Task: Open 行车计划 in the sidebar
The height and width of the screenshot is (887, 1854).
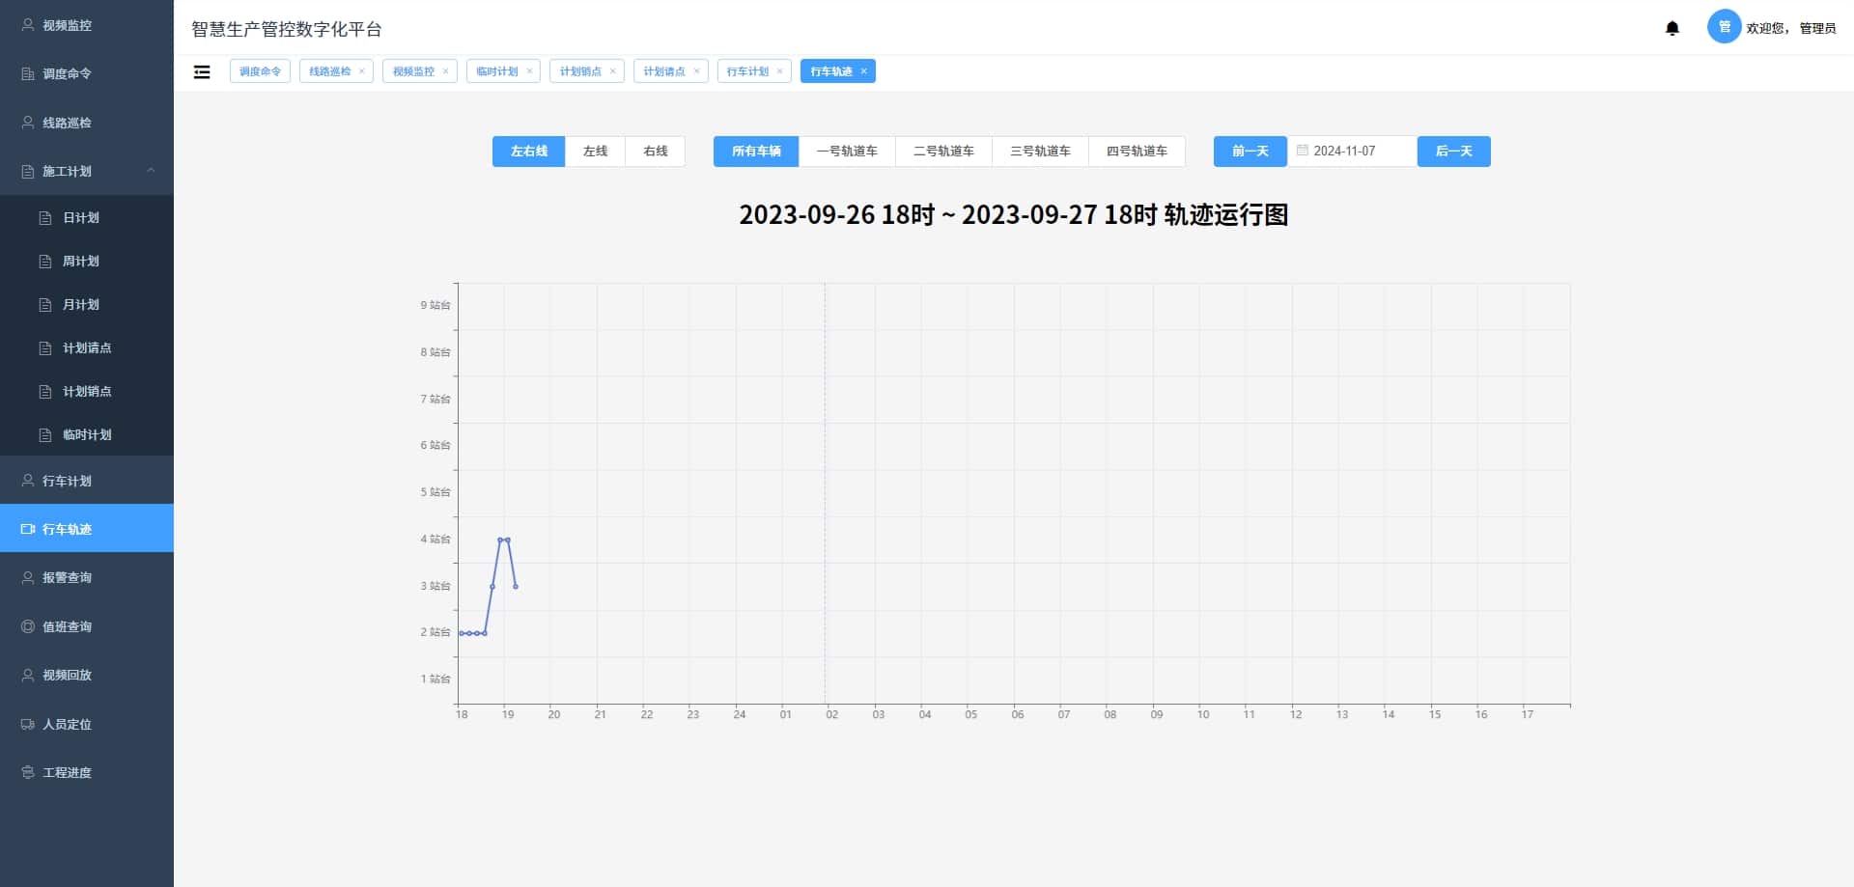Action: (x=87, y=481)
